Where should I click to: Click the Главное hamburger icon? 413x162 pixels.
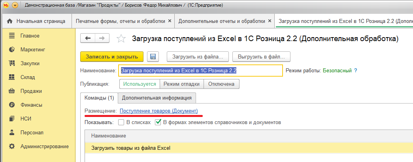click(11, 36)
